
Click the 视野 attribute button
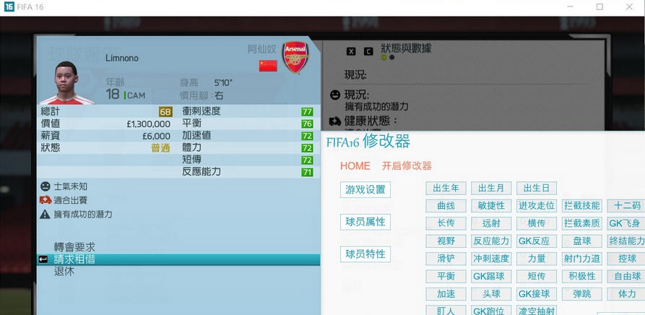tap(446, 241)
